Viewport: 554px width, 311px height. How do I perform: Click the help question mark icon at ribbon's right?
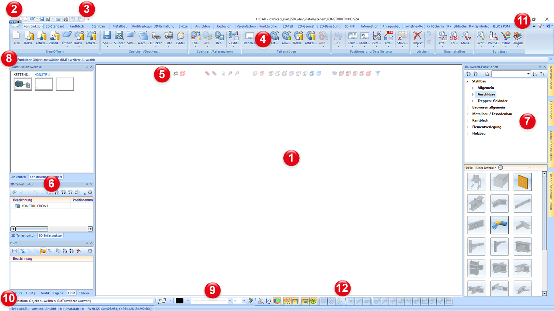pos(548,26)
